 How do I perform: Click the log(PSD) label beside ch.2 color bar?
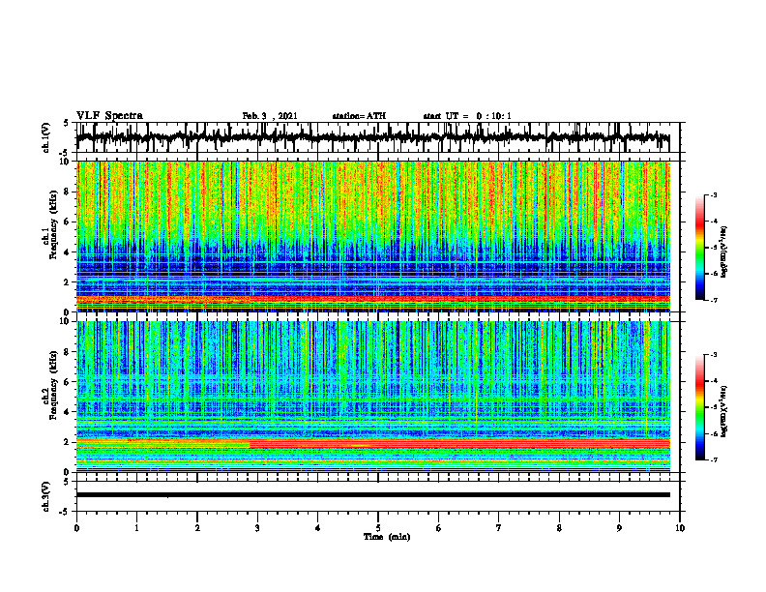[724, 411]
